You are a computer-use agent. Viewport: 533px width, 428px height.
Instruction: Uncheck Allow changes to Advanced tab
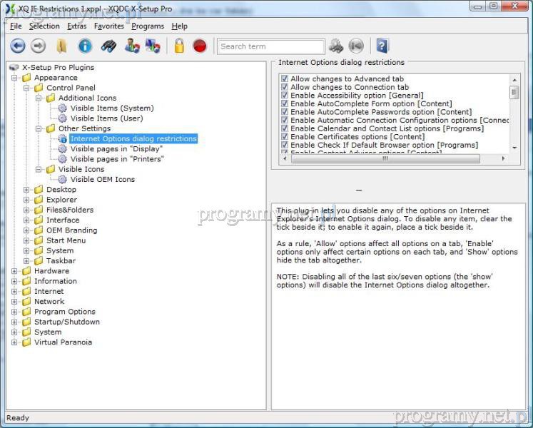click(285, 79)
